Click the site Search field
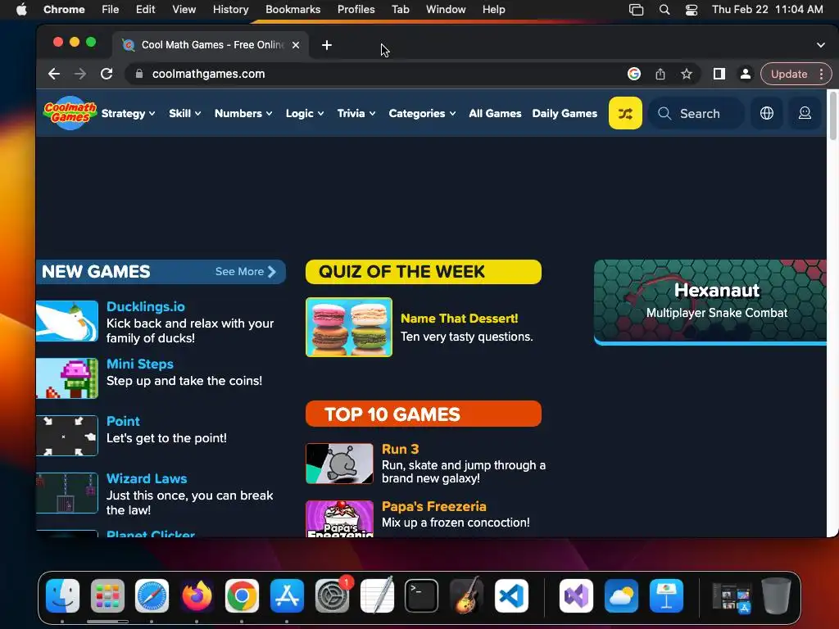The width and height of the screenshot is (839, 629). [x=696, y=113]
